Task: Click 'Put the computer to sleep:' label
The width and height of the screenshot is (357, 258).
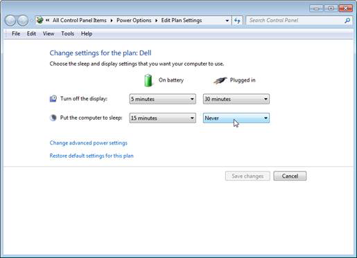Action: 92,118
